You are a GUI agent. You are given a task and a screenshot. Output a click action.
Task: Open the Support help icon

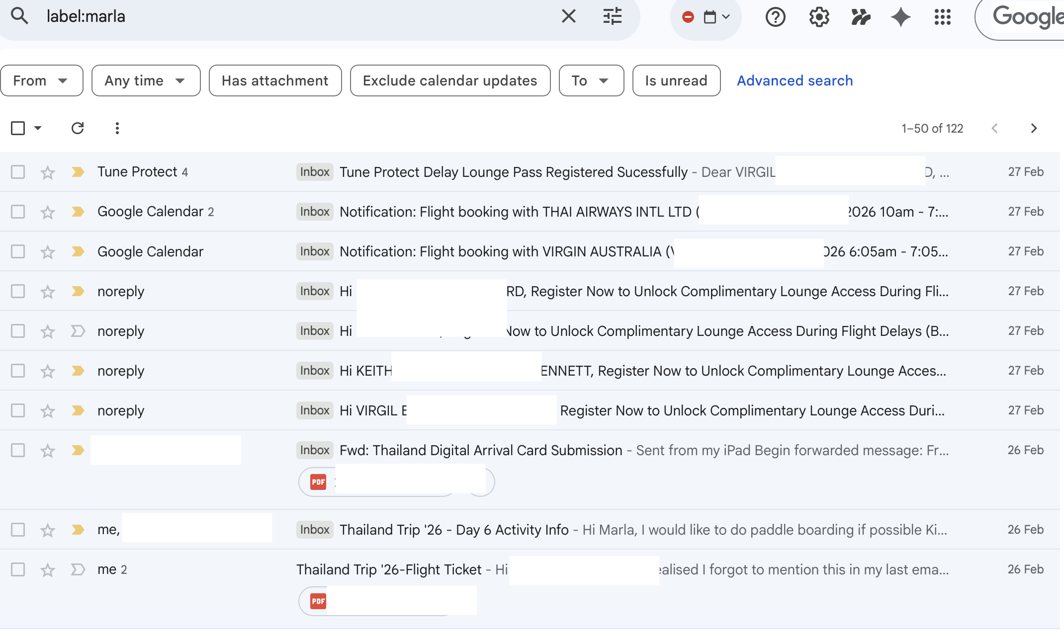pos(775,17)
